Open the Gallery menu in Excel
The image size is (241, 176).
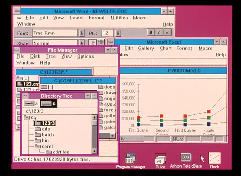coord(146,48)
